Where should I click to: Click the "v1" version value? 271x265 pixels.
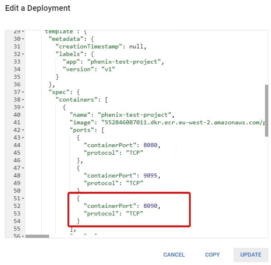(108, 70)
